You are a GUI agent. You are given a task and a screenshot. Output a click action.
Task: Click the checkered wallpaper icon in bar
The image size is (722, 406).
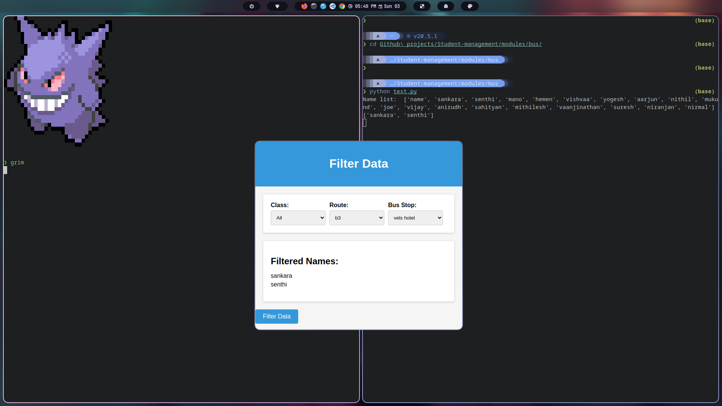[x=422, y=6]
